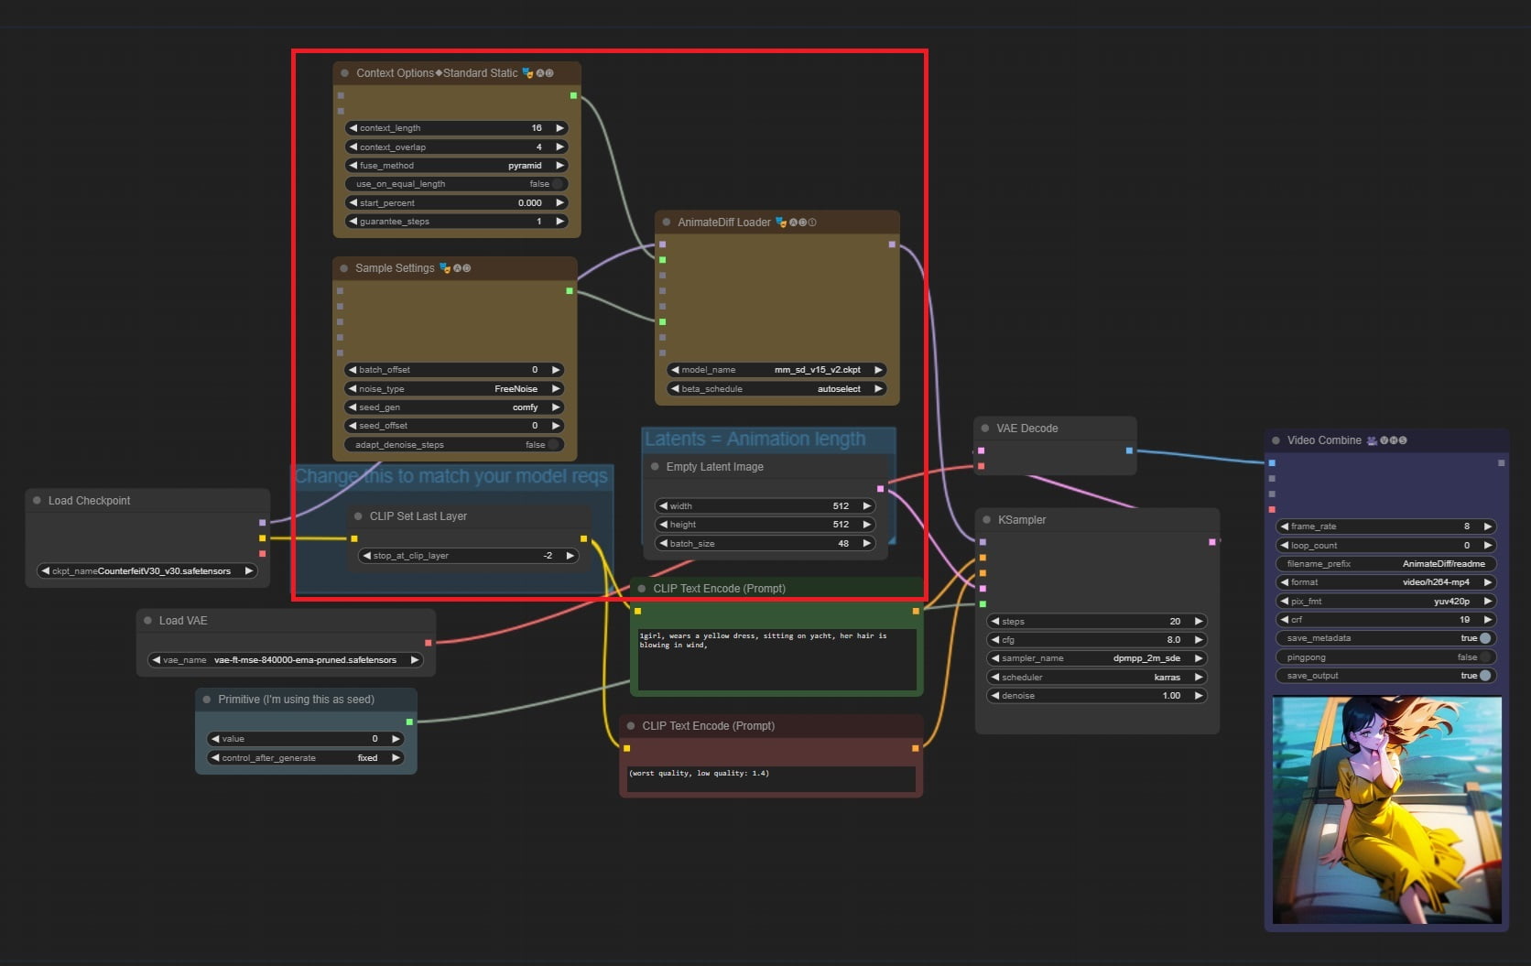Click the Primitive node green output port
1531x966 pixels.
point(409,722)
